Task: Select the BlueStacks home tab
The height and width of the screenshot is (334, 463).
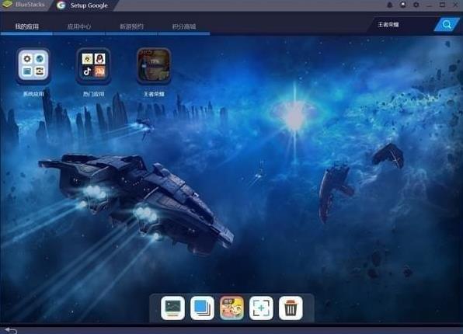Action: pos(23,5)
